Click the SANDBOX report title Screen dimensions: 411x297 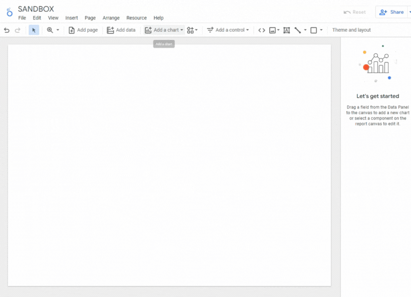36,9
